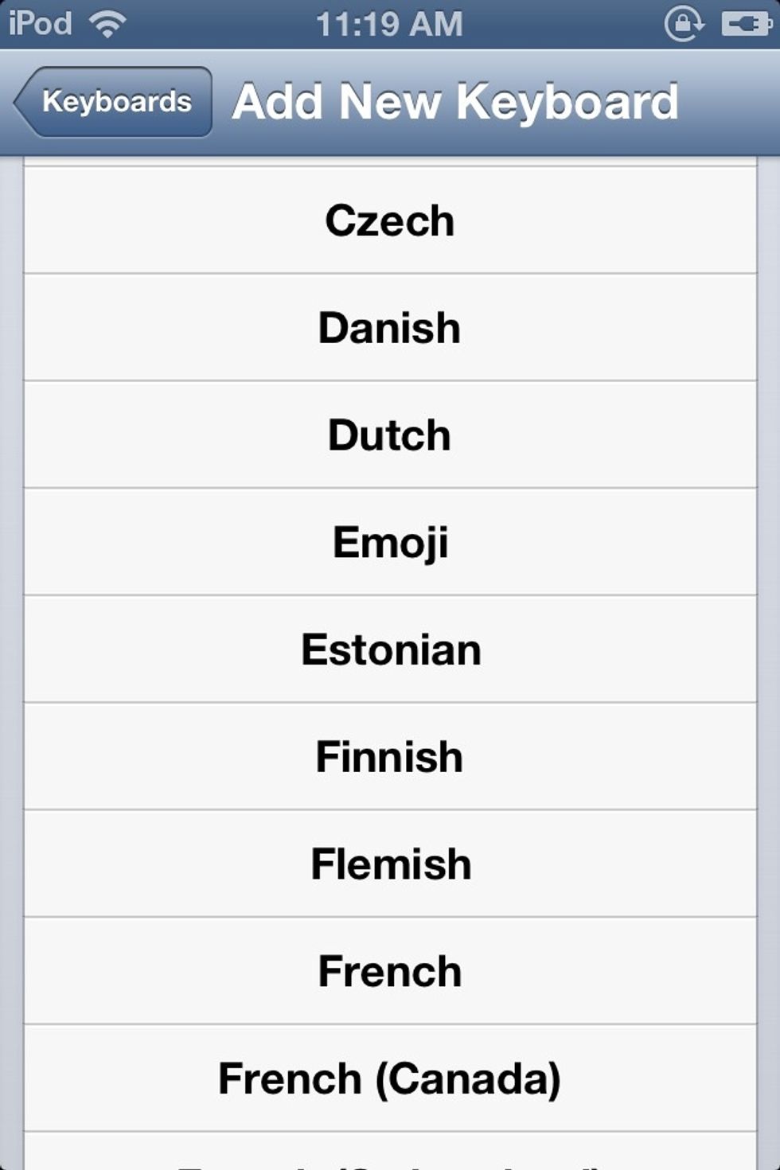
Task: Choose the Flemish keyboard
Action: pos(390,864)
